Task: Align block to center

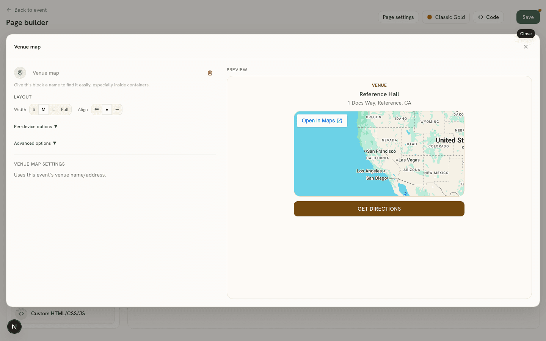Action: [107, 109]
